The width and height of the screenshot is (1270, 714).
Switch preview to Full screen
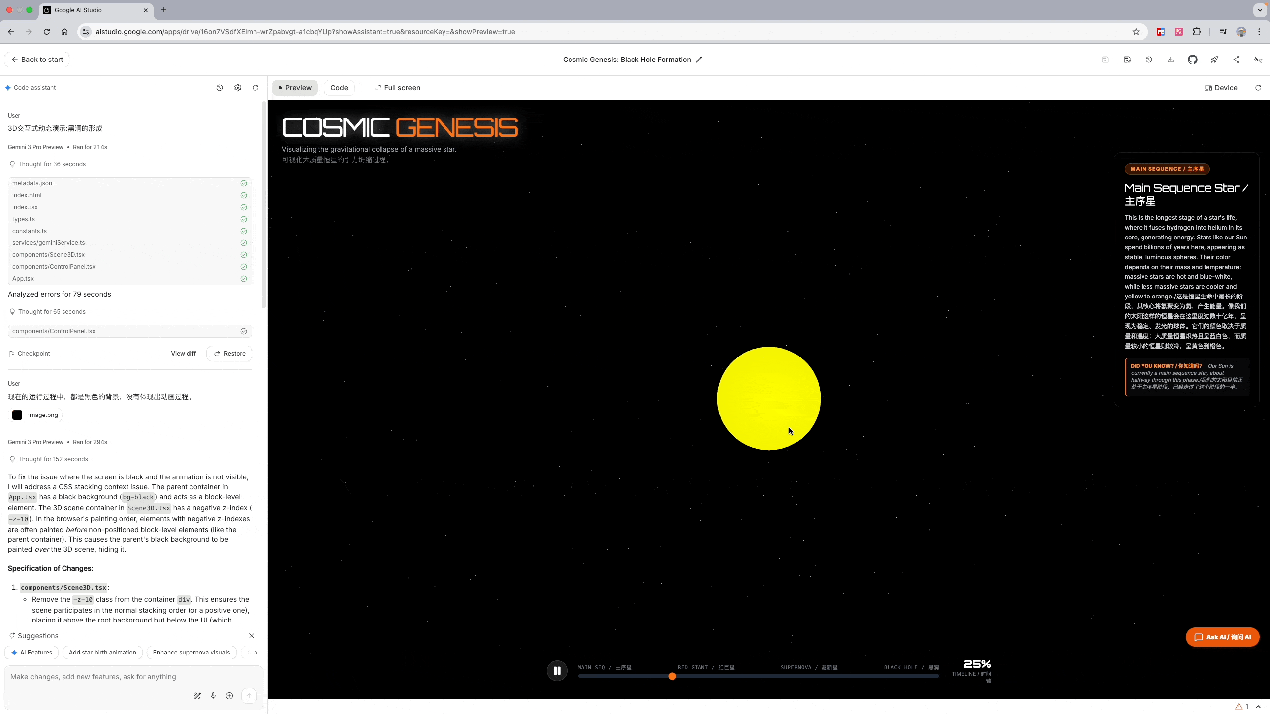point(397,88)
